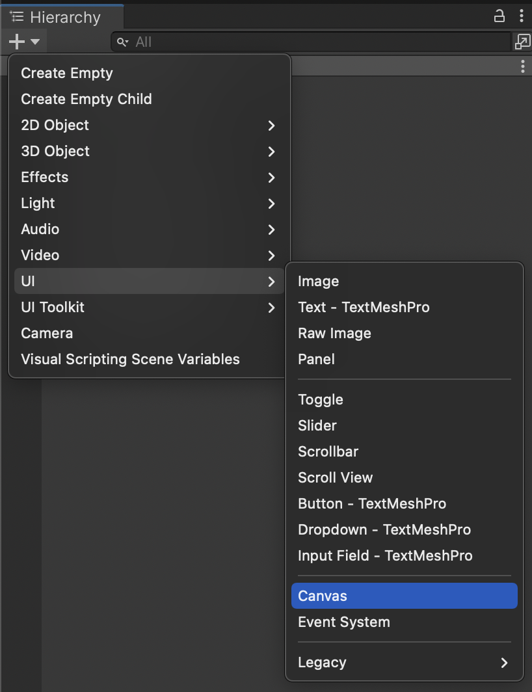Choose Create Empty from the menu
The width and height of the screenshot is (532, 692).
[x=67, y=73]
